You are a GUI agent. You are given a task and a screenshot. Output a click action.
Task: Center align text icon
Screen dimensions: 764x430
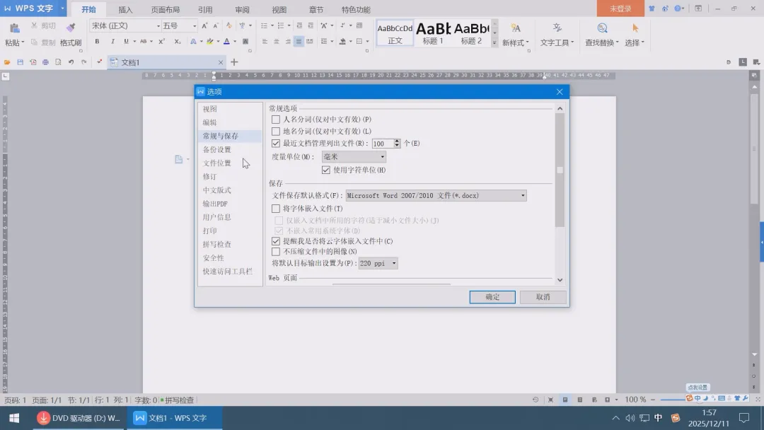[277, 42]
